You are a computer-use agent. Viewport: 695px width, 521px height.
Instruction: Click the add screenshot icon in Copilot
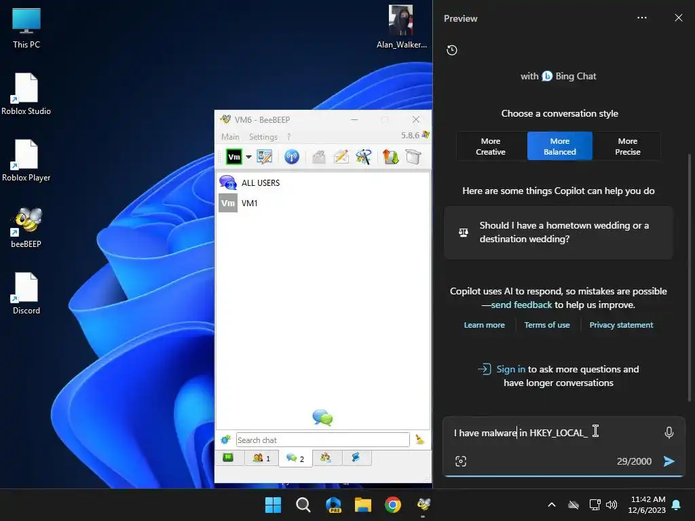coord(461,461)
